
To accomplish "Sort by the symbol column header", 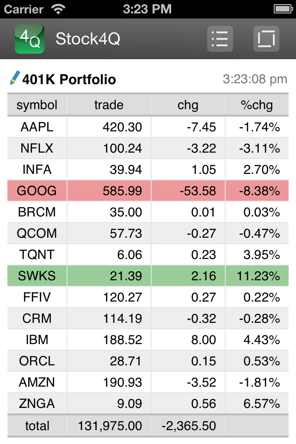I will pyautogui.click(x=37, y=105).
